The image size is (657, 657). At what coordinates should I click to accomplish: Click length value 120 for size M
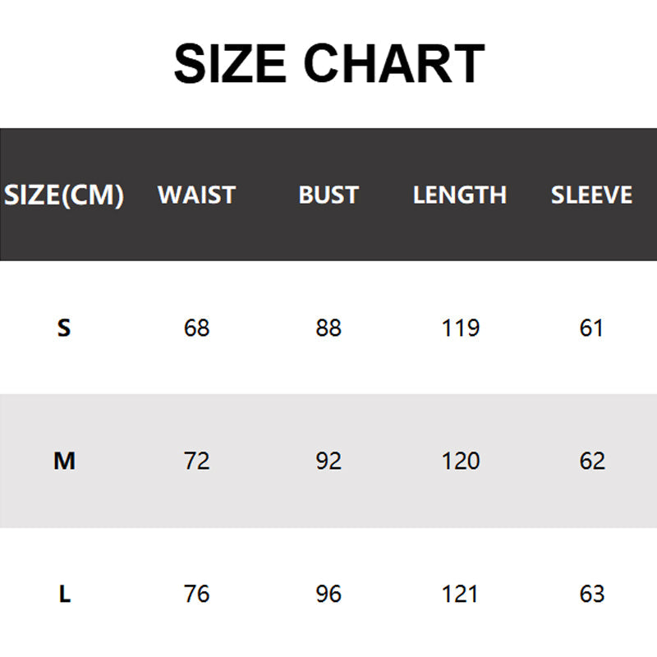pyautogui.click(x=460, y=462)
